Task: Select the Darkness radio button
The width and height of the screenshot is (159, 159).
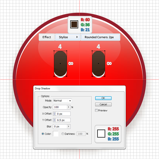Action: point(63,134)
